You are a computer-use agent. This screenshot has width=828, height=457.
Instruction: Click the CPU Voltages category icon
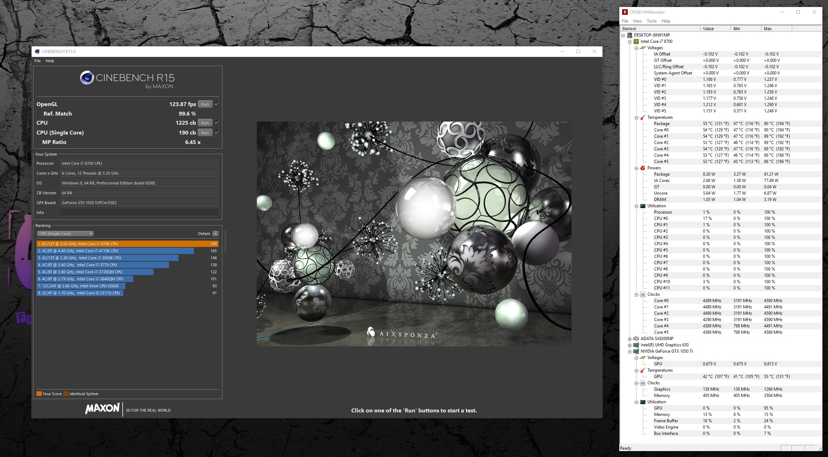point(643,48)
